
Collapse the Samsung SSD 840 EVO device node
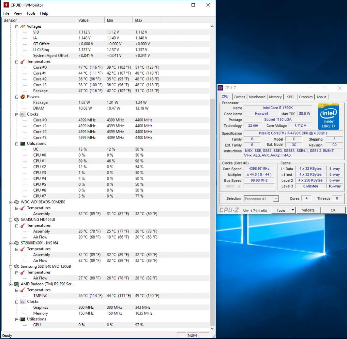click(10, 267)
